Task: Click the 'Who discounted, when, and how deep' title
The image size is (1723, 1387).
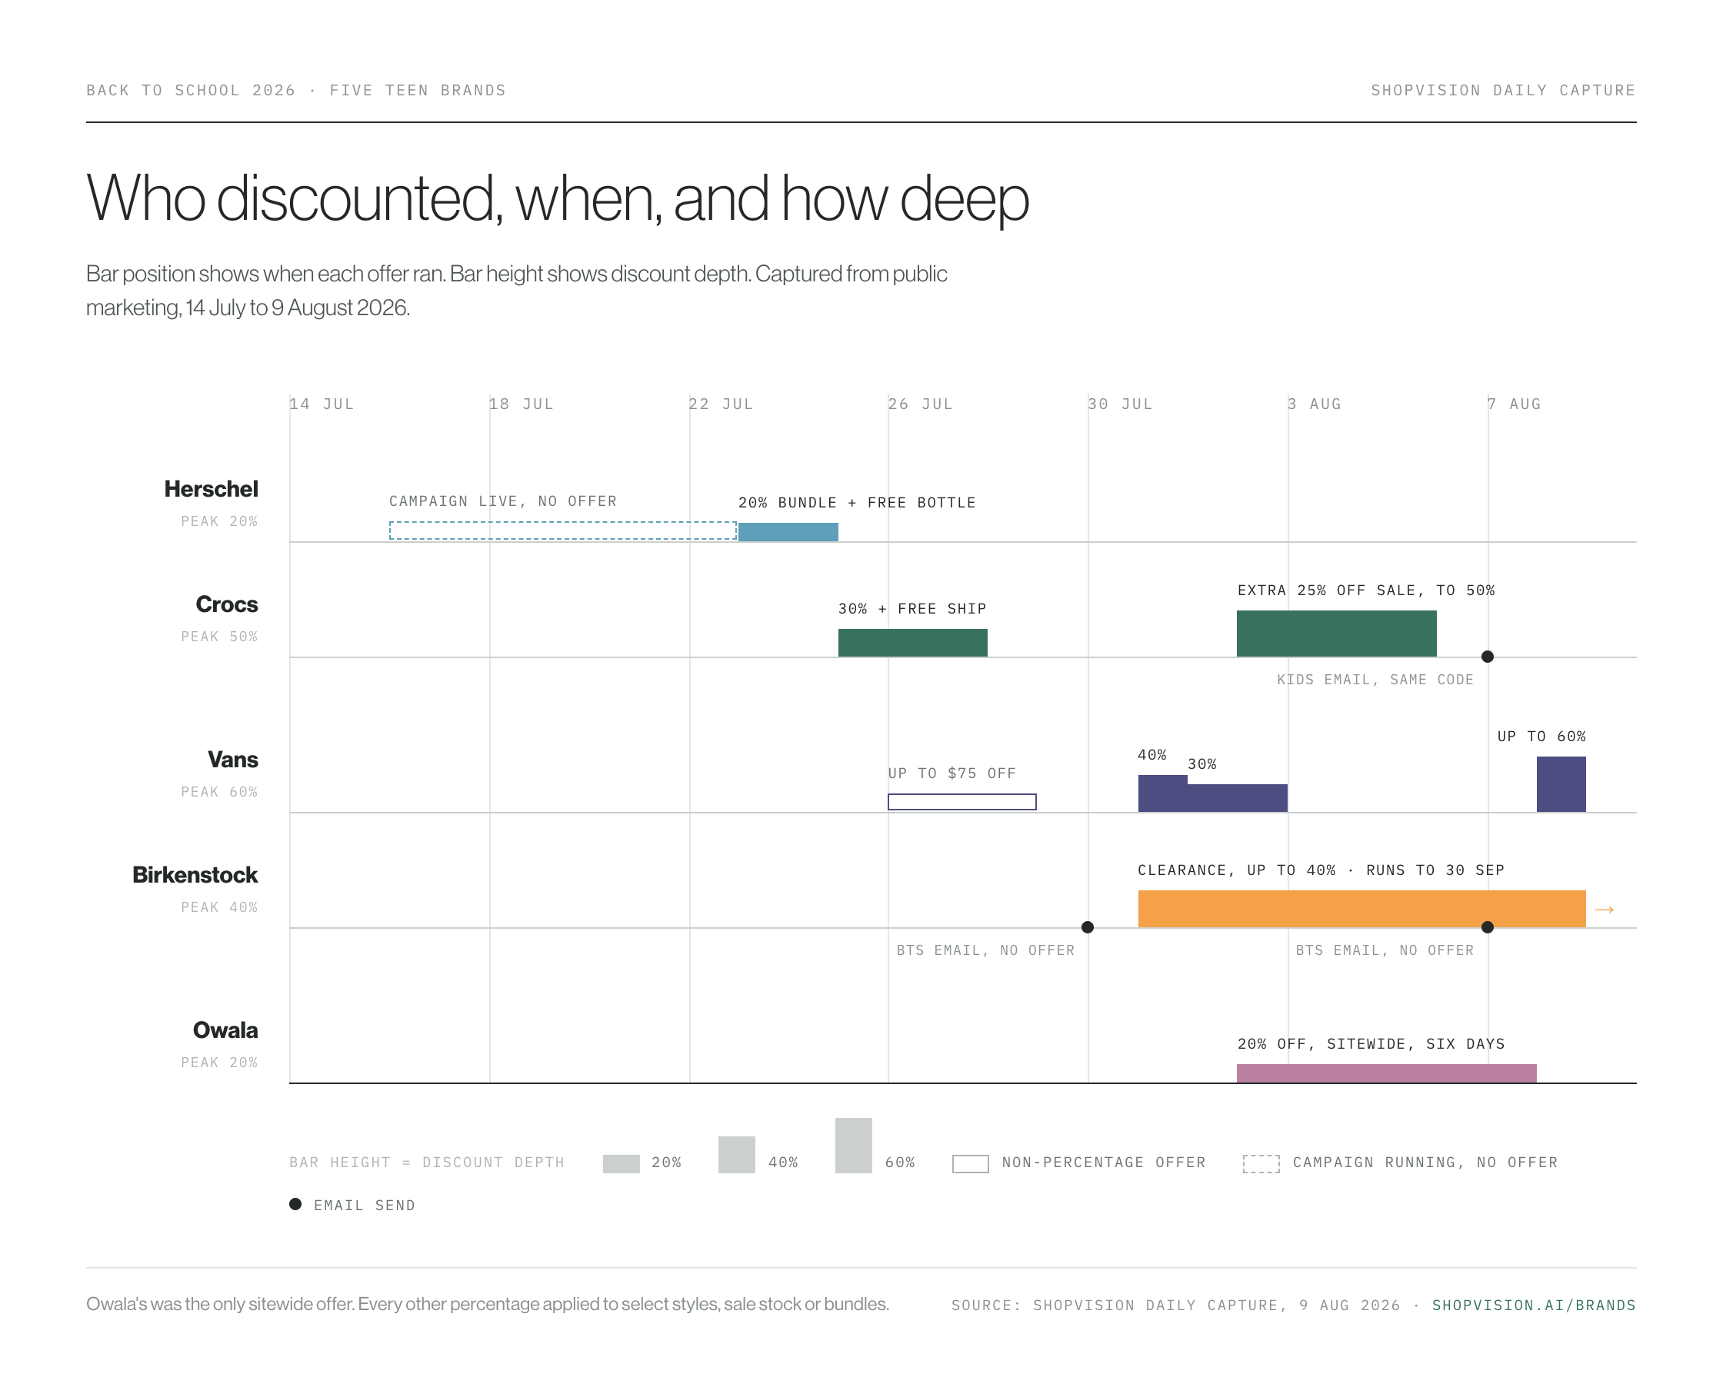Action: pos(557,198)
